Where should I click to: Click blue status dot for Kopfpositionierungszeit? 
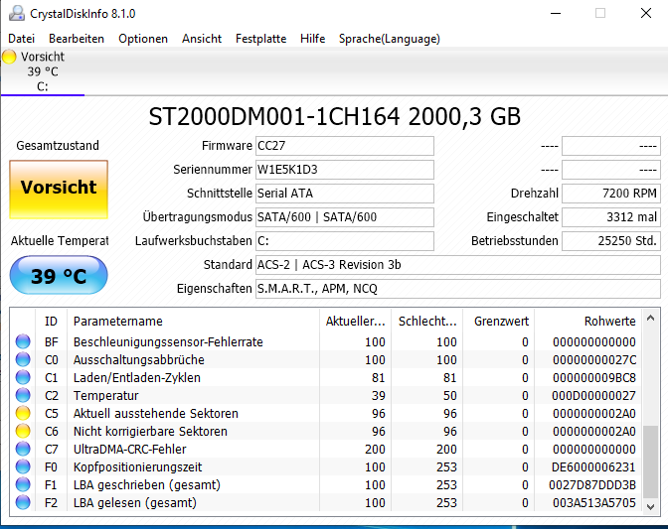click(23, 466)
